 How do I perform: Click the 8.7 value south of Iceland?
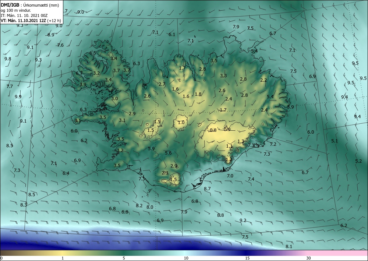[207, 188]
